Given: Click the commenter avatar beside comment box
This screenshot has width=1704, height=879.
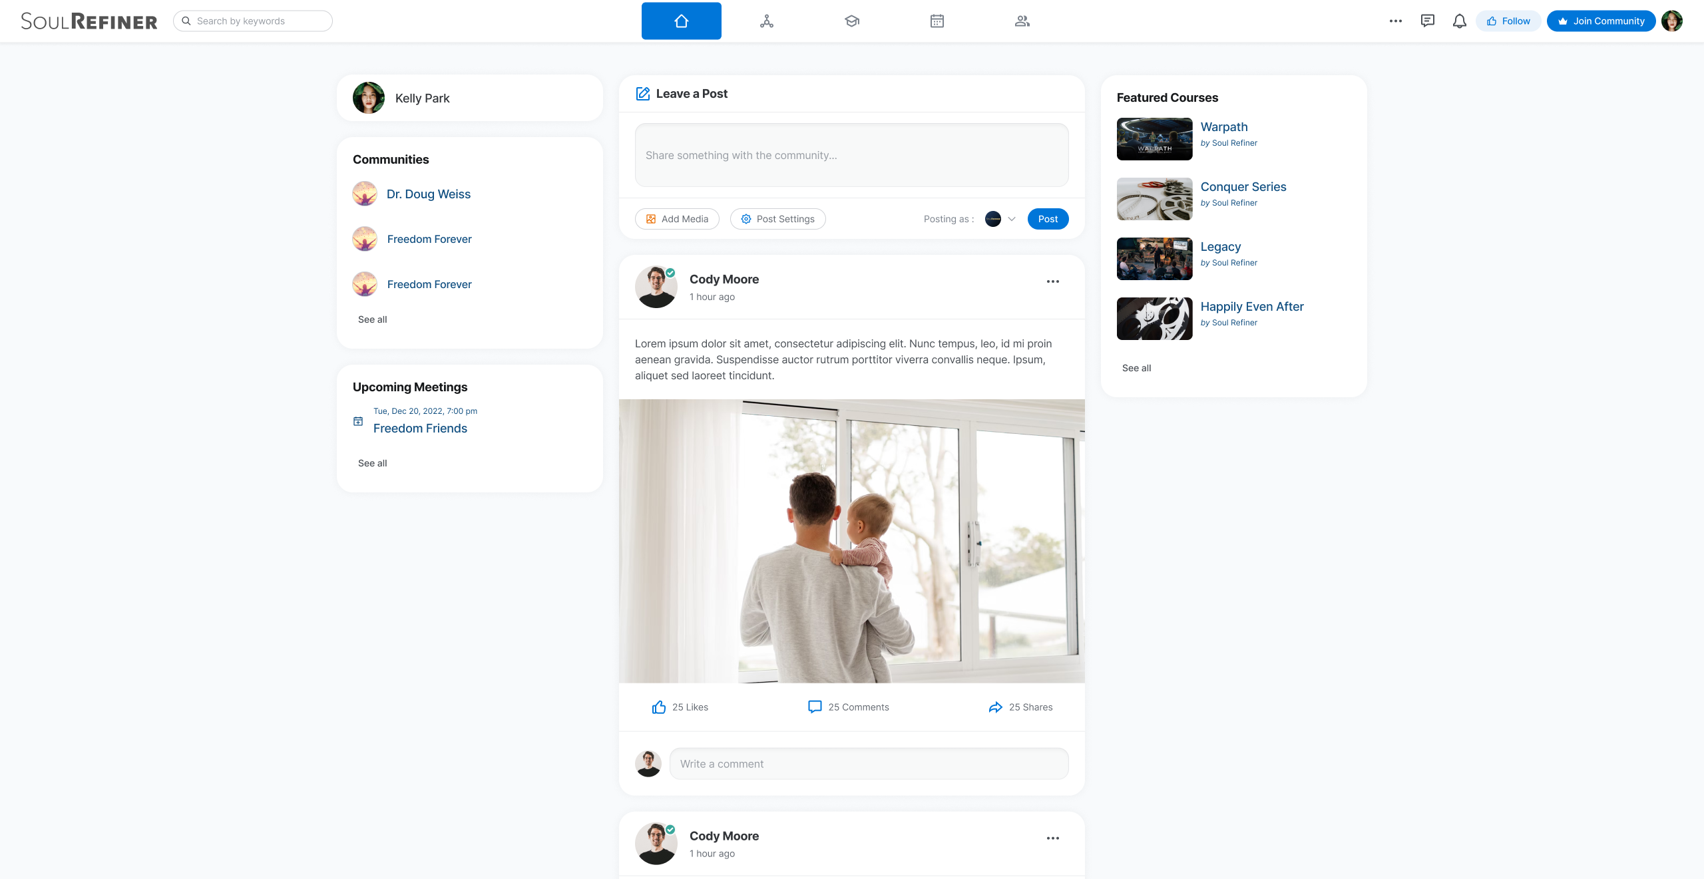Looking at the screenshot, I should [x=648, y=764].
